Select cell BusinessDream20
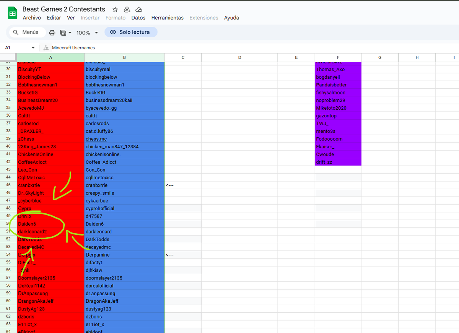 pyautogui.click(x=50, y=100)
